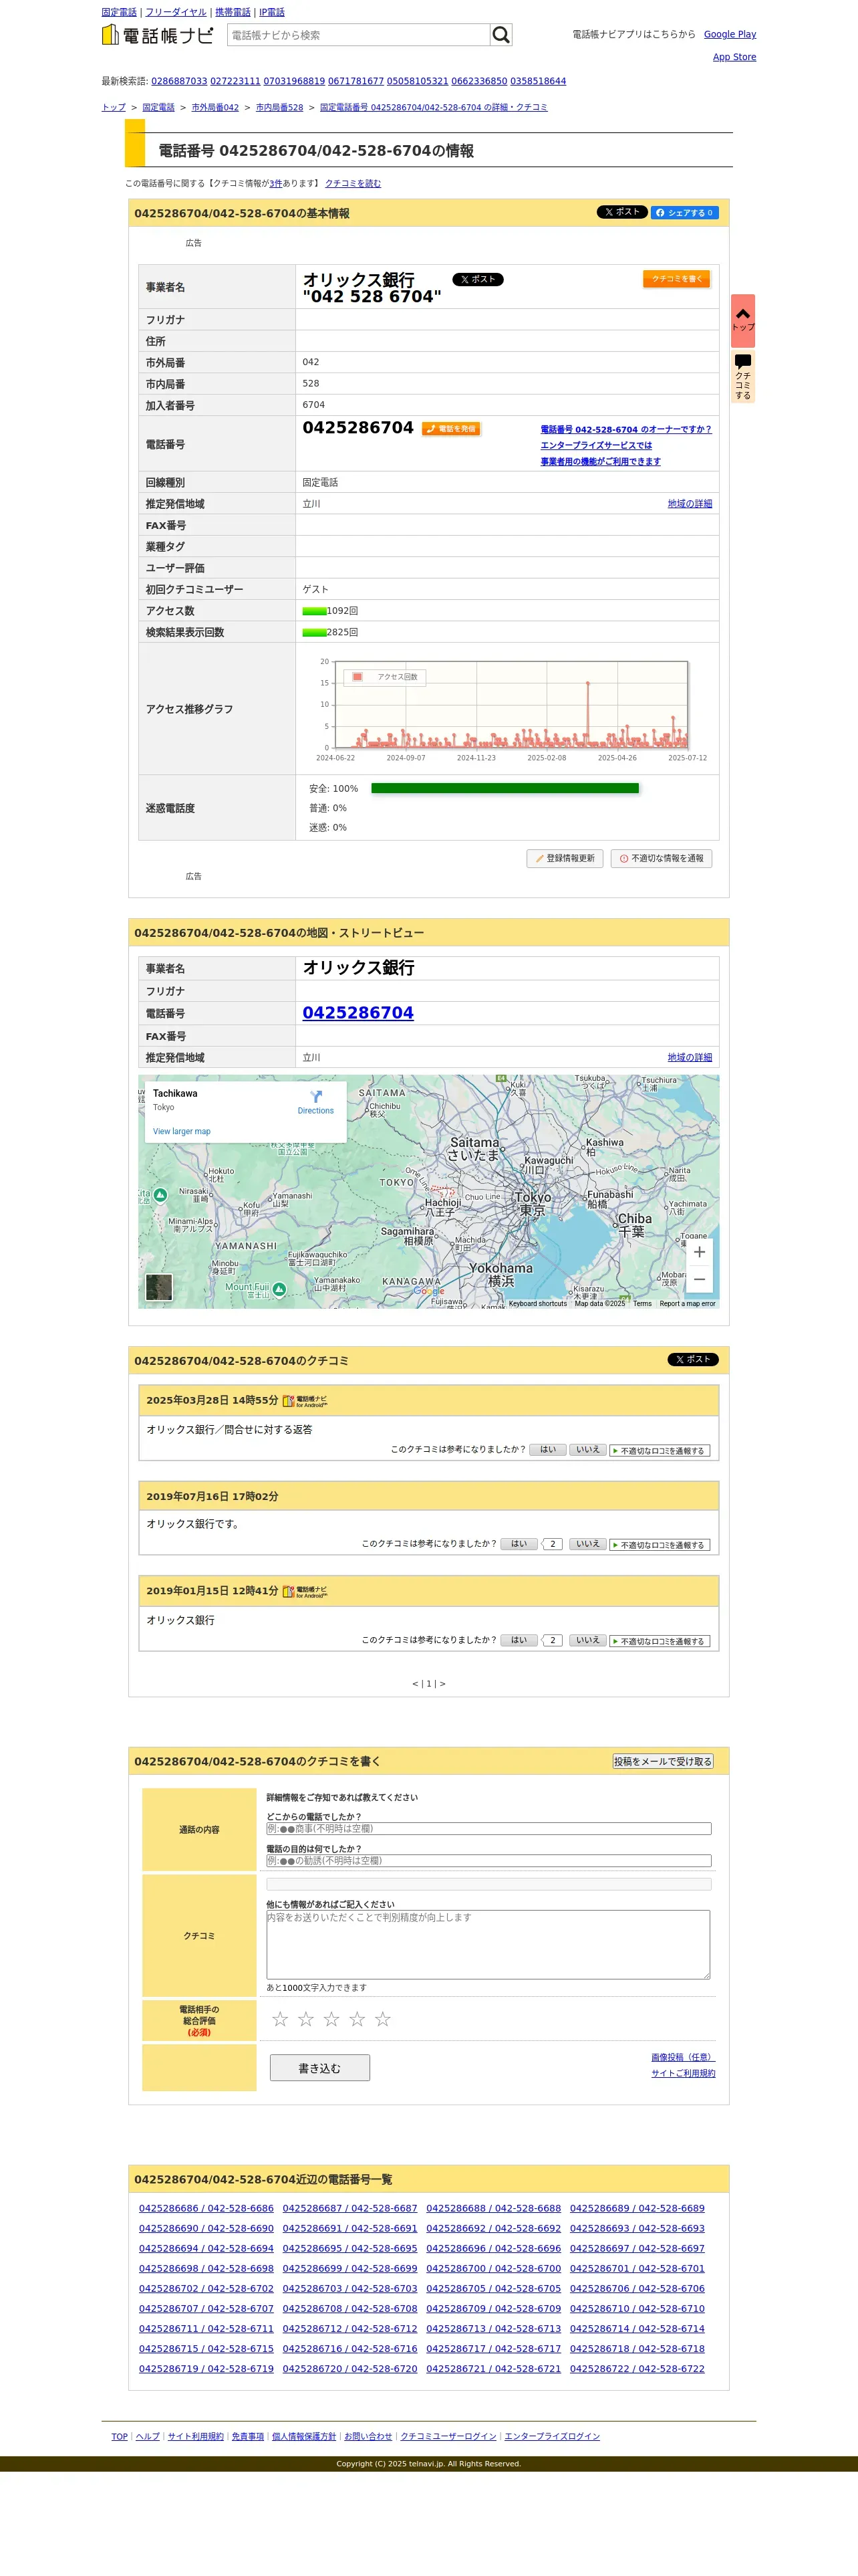Open フリーダイヤル in the top navigation

pyautogui.click(x=176, y=12)
